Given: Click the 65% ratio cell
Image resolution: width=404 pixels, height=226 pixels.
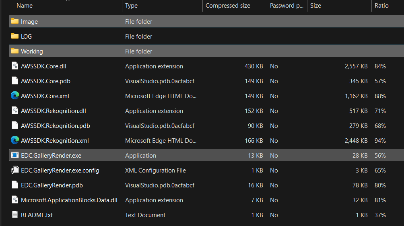Looking at the screenshot, I should (380, 171).
